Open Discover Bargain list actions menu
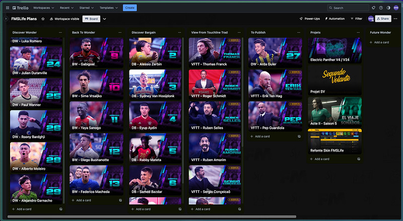403x221 pixels. point(179,32)
